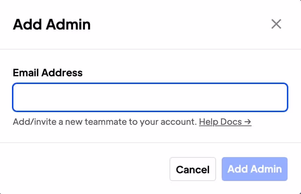Dismiss the dialog using Cancel

(192, 169)
